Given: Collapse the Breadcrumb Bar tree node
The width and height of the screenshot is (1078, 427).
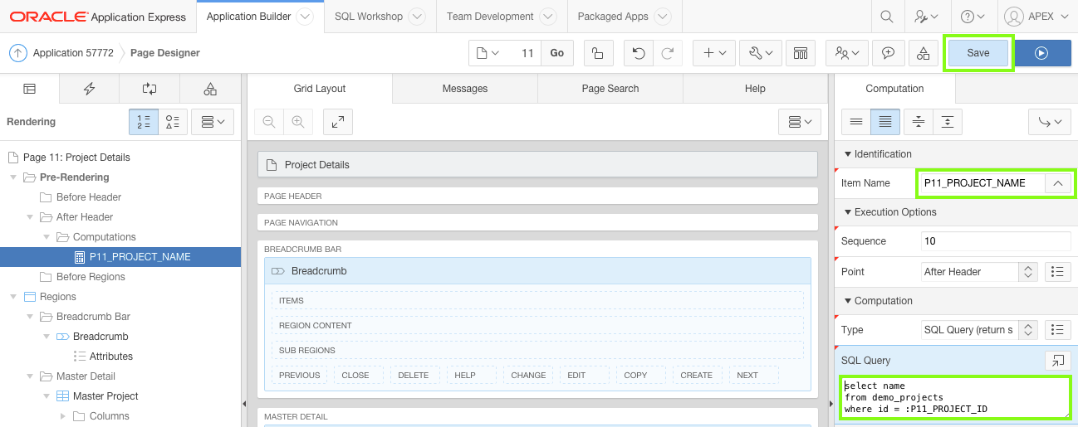Looking at the screenshot, I should coord(29,317).
